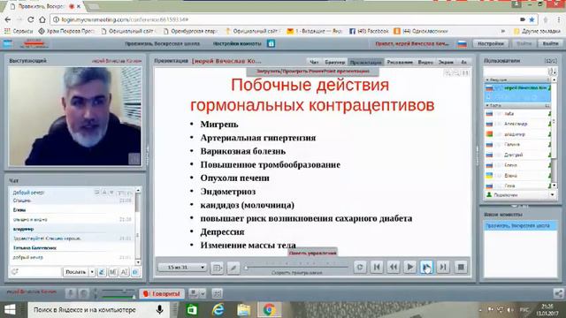This screenshot has height=318, width=566.
Task: Click the restart loop playback button
Action: click(360, 267)
